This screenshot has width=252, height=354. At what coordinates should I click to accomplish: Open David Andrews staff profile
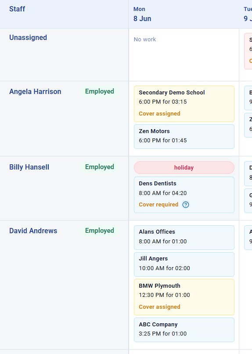(x=33, y=231)
